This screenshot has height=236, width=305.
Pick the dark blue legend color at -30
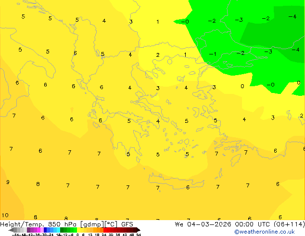click(45, 230)
